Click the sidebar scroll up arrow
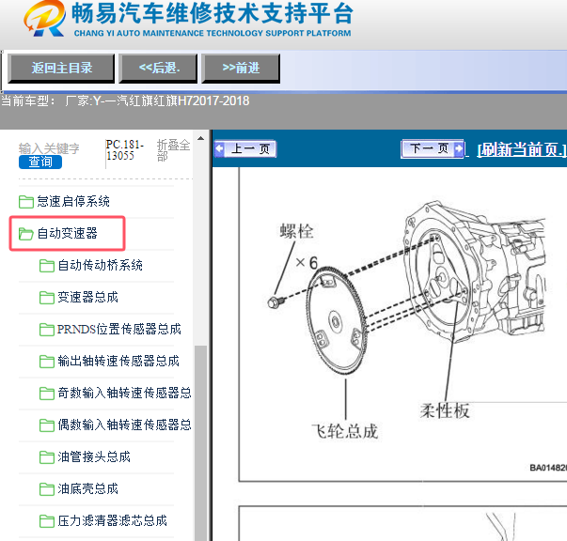The height and width of the screenshot is (541, 567). click(x=200, y=138)
